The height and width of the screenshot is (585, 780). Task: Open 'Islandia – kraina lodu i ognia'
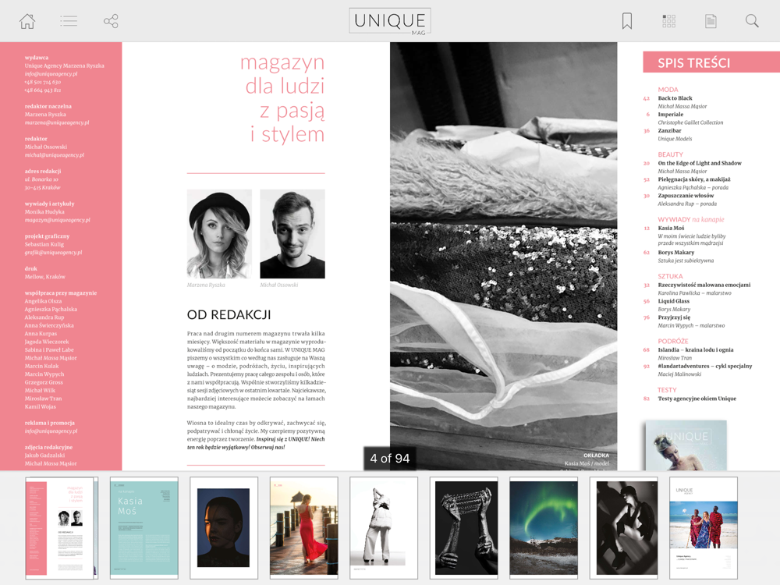pyautogui.click(x=696, y=349)
